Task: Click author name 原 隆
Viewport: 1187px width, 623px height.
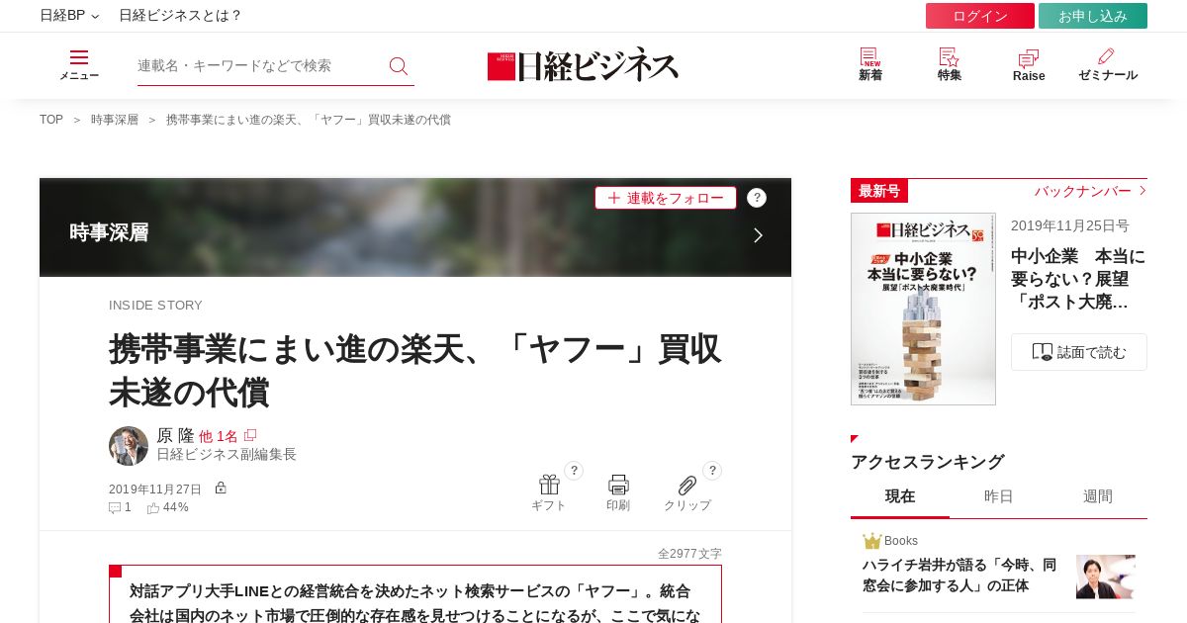Action: (175, 435)
